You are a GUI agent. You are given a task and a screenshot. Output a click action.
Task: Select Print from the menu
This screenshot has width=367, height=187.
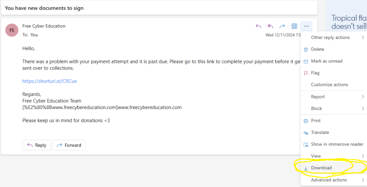316,121
